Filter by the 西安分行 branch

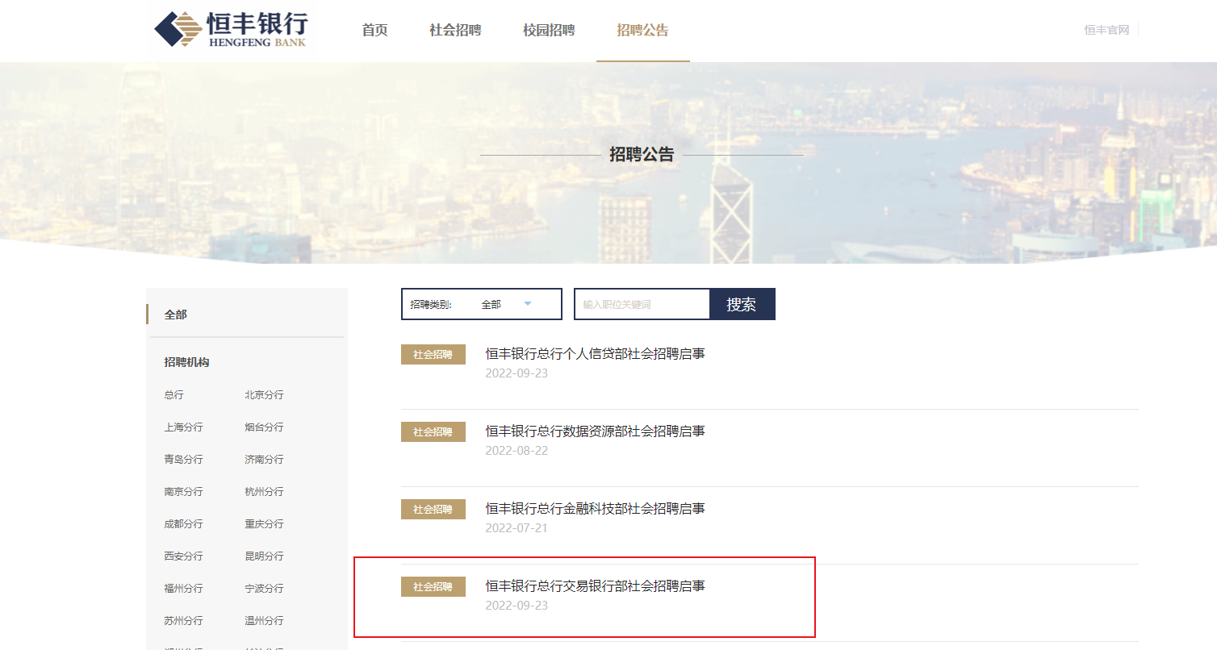[x=183, y=556]
